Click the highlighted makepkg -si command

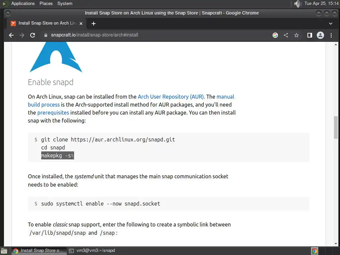[57, 156]
